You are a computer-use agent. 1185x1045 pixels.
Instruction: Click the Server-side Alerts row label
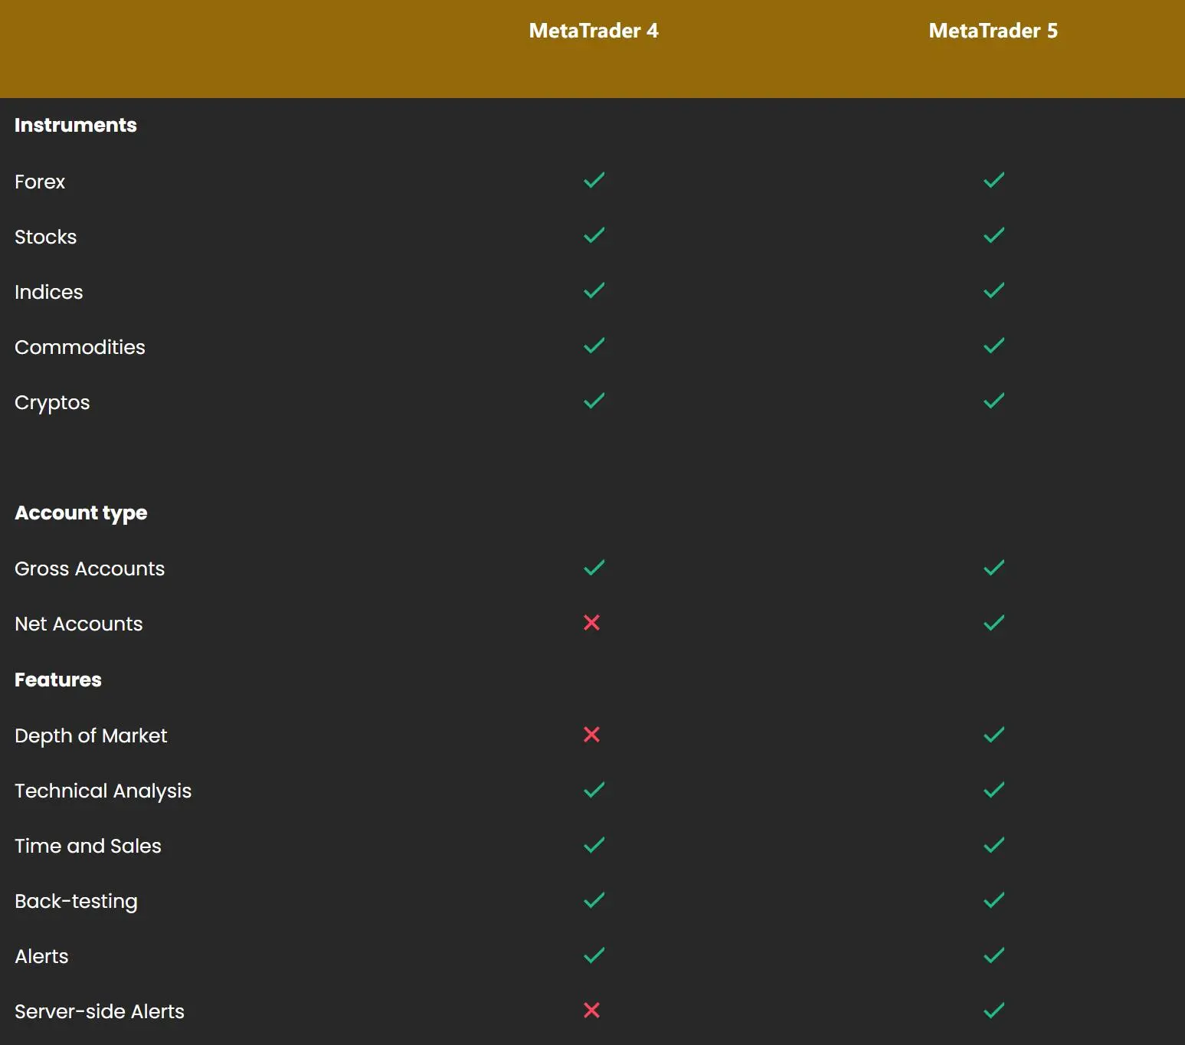click(100, 1011)
